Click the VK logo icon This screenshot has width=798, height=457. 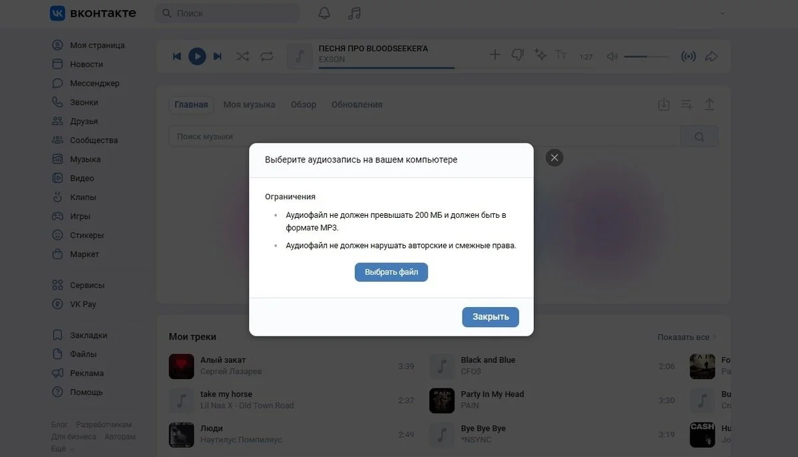click(x=57, y=13)
